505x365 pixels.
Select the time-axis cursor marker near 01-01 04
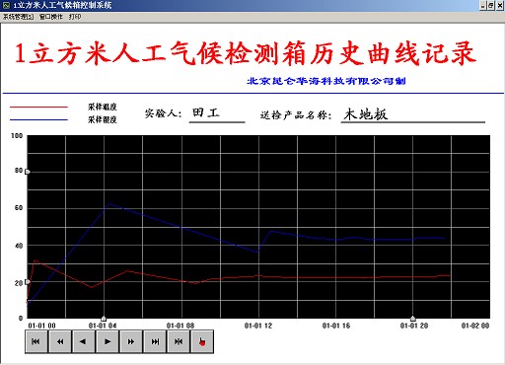click(x=104, y=319)
